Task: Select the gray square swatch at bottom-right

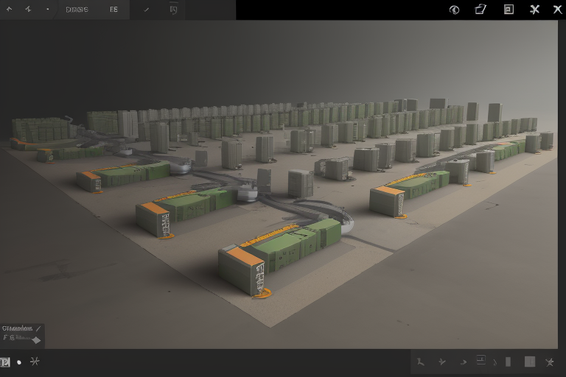Action: click(x=529, y=362)
